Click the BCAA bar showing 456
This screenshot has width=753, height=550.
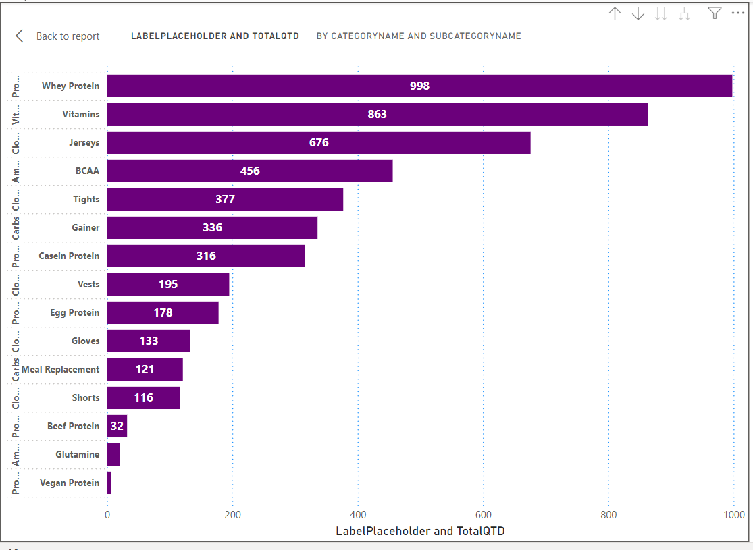[x=250, y=171]
